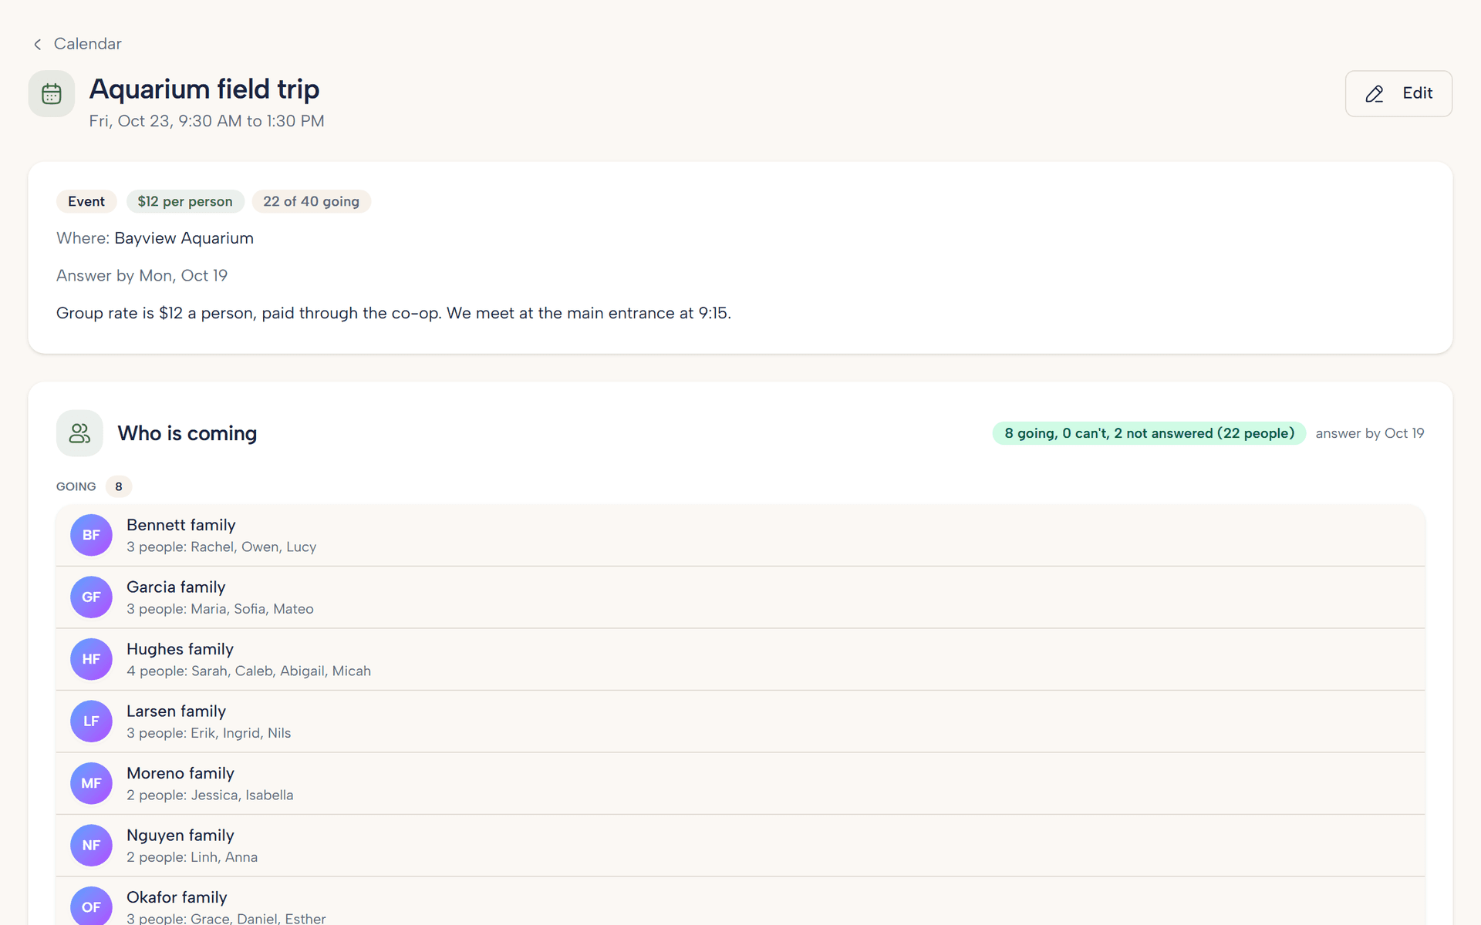Click the BF avatar for Bennett family

coord(91,535)
